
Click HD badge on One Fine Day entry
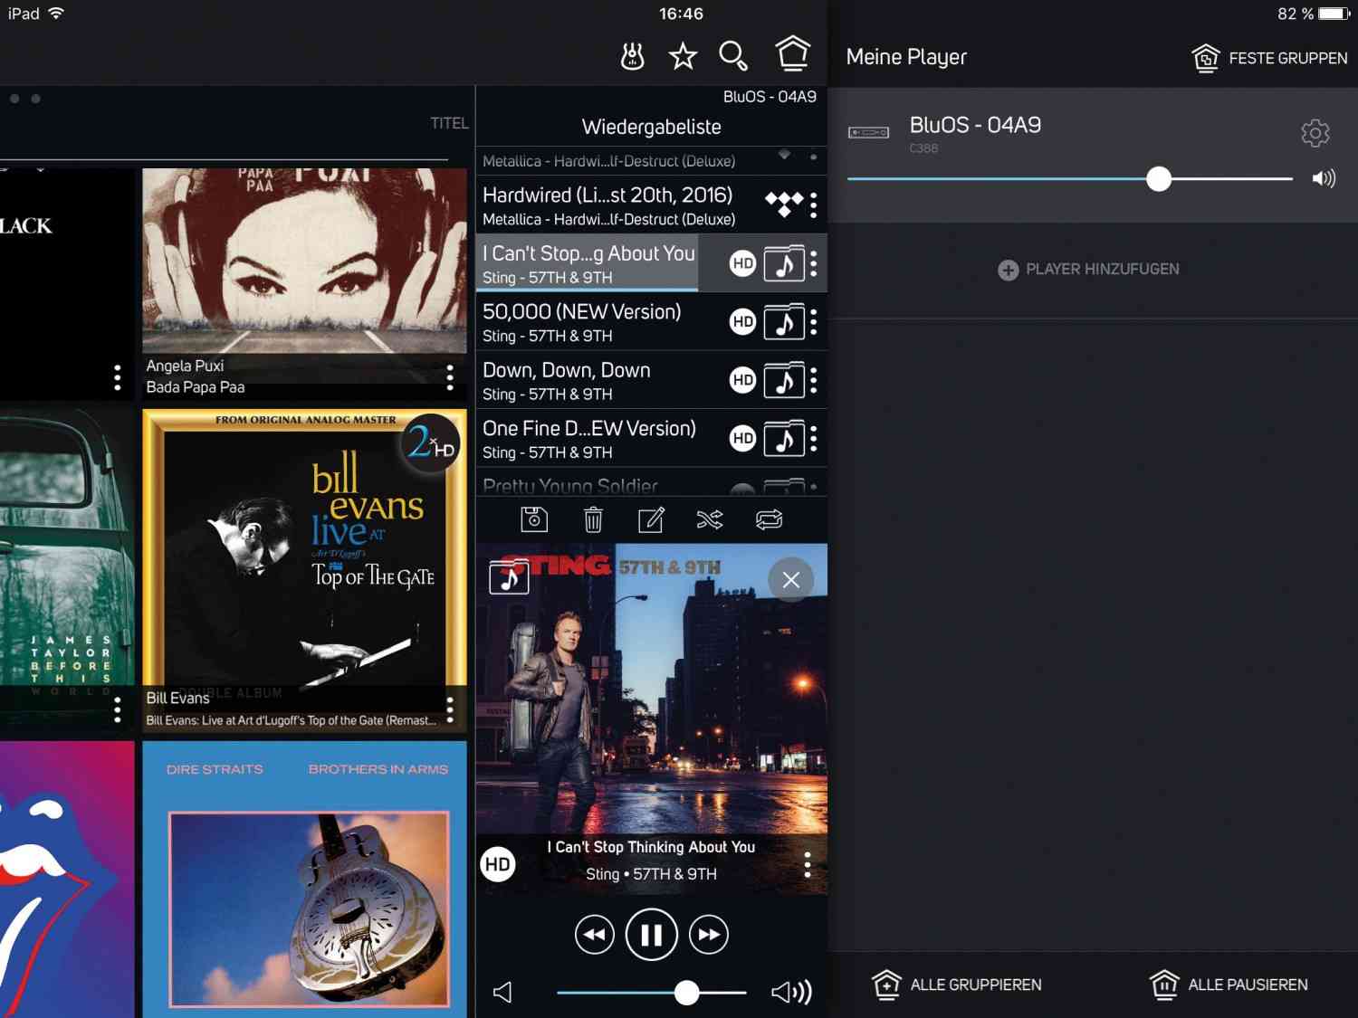click(x=742, y=439)
